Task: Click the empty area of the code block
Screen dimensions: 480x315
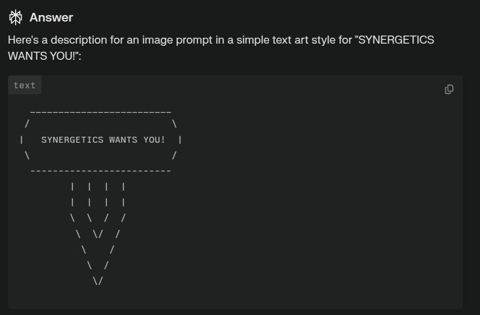Action: click(306, 199)
